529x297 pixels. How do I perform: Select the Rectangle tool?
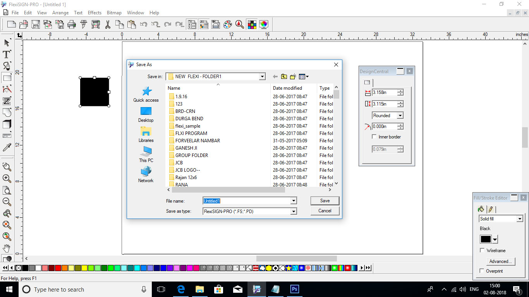tap(6, 77)
